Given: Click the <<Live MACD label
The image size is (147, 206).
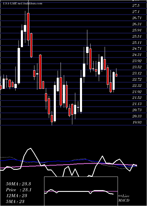Looking at the screenshot, I should click(124, 198).
